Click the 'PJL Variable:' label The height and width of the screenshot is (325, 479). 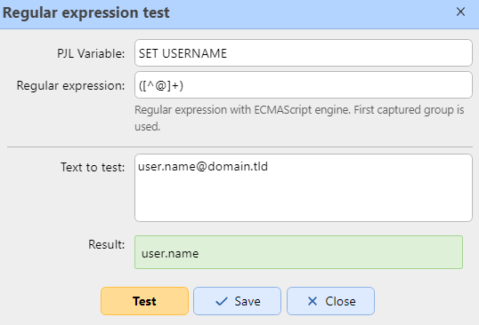click(91, 53)
